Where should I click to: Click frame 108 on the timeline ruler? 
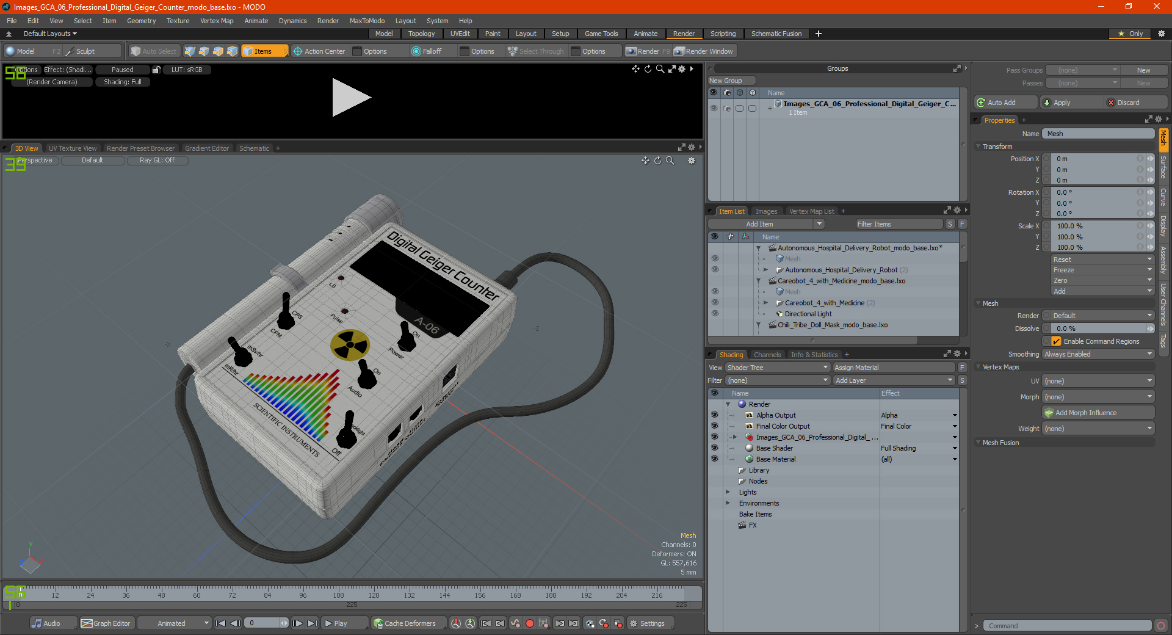point(338,595)
